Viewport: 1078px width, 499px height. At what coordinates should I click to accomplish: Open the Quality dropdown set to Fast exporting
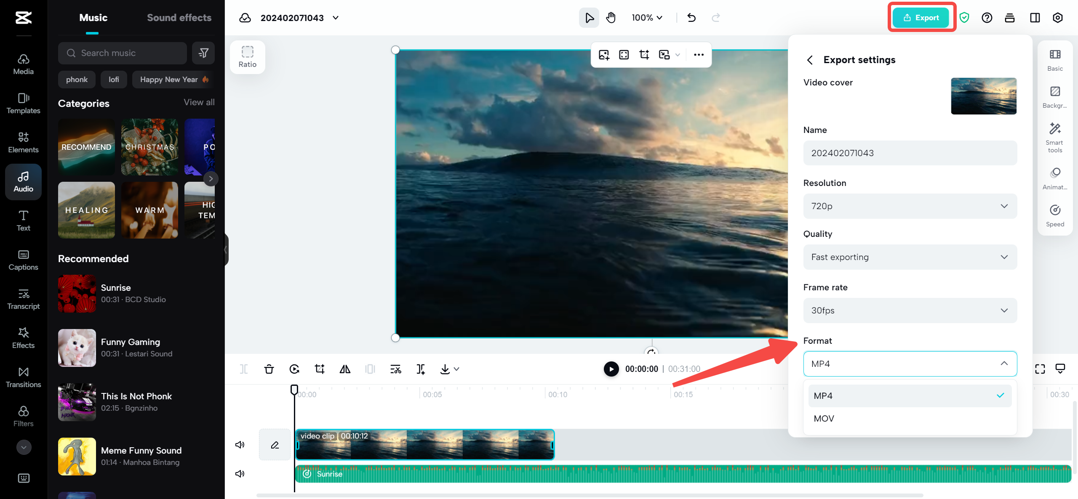910,257
